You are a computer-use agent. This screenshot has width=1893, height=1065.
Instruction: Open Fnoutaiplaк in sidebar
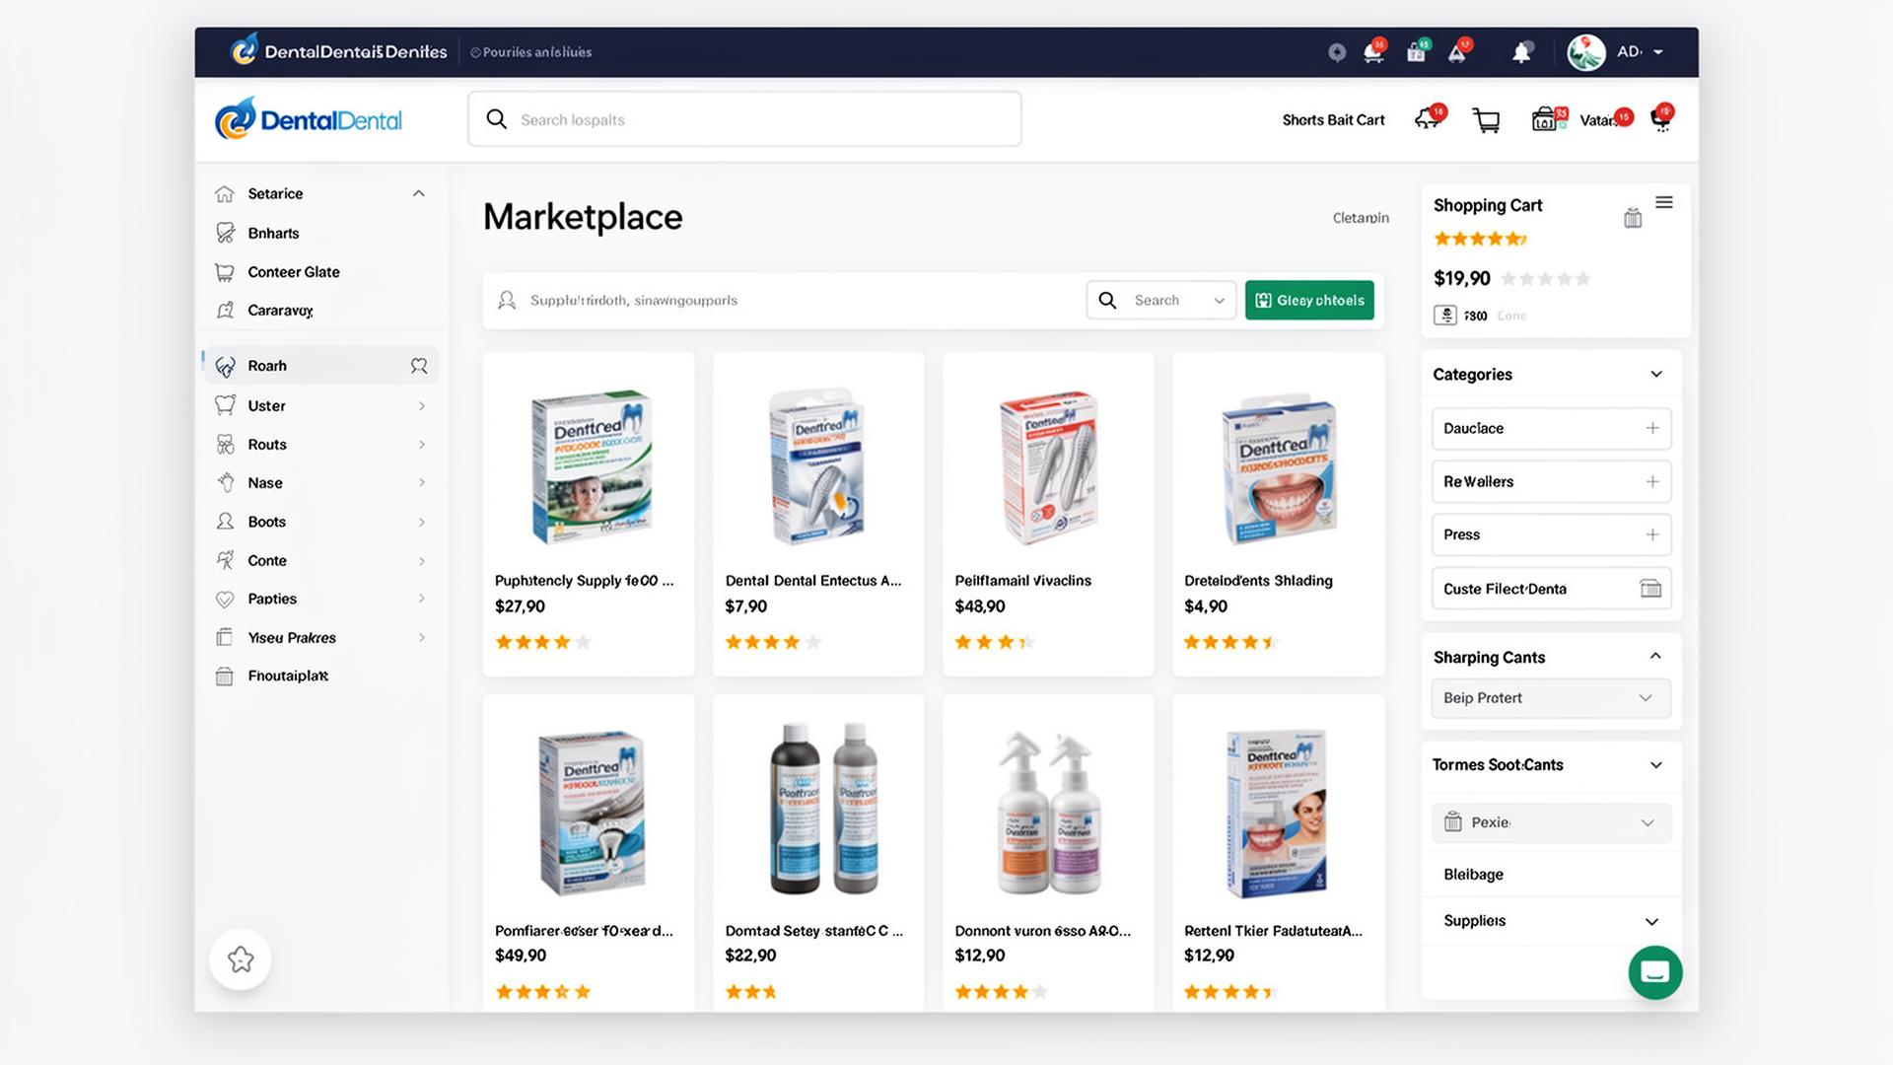288,675
